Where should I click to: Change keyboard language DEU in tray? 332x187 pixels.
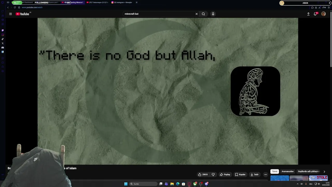(x=311, y=184)
